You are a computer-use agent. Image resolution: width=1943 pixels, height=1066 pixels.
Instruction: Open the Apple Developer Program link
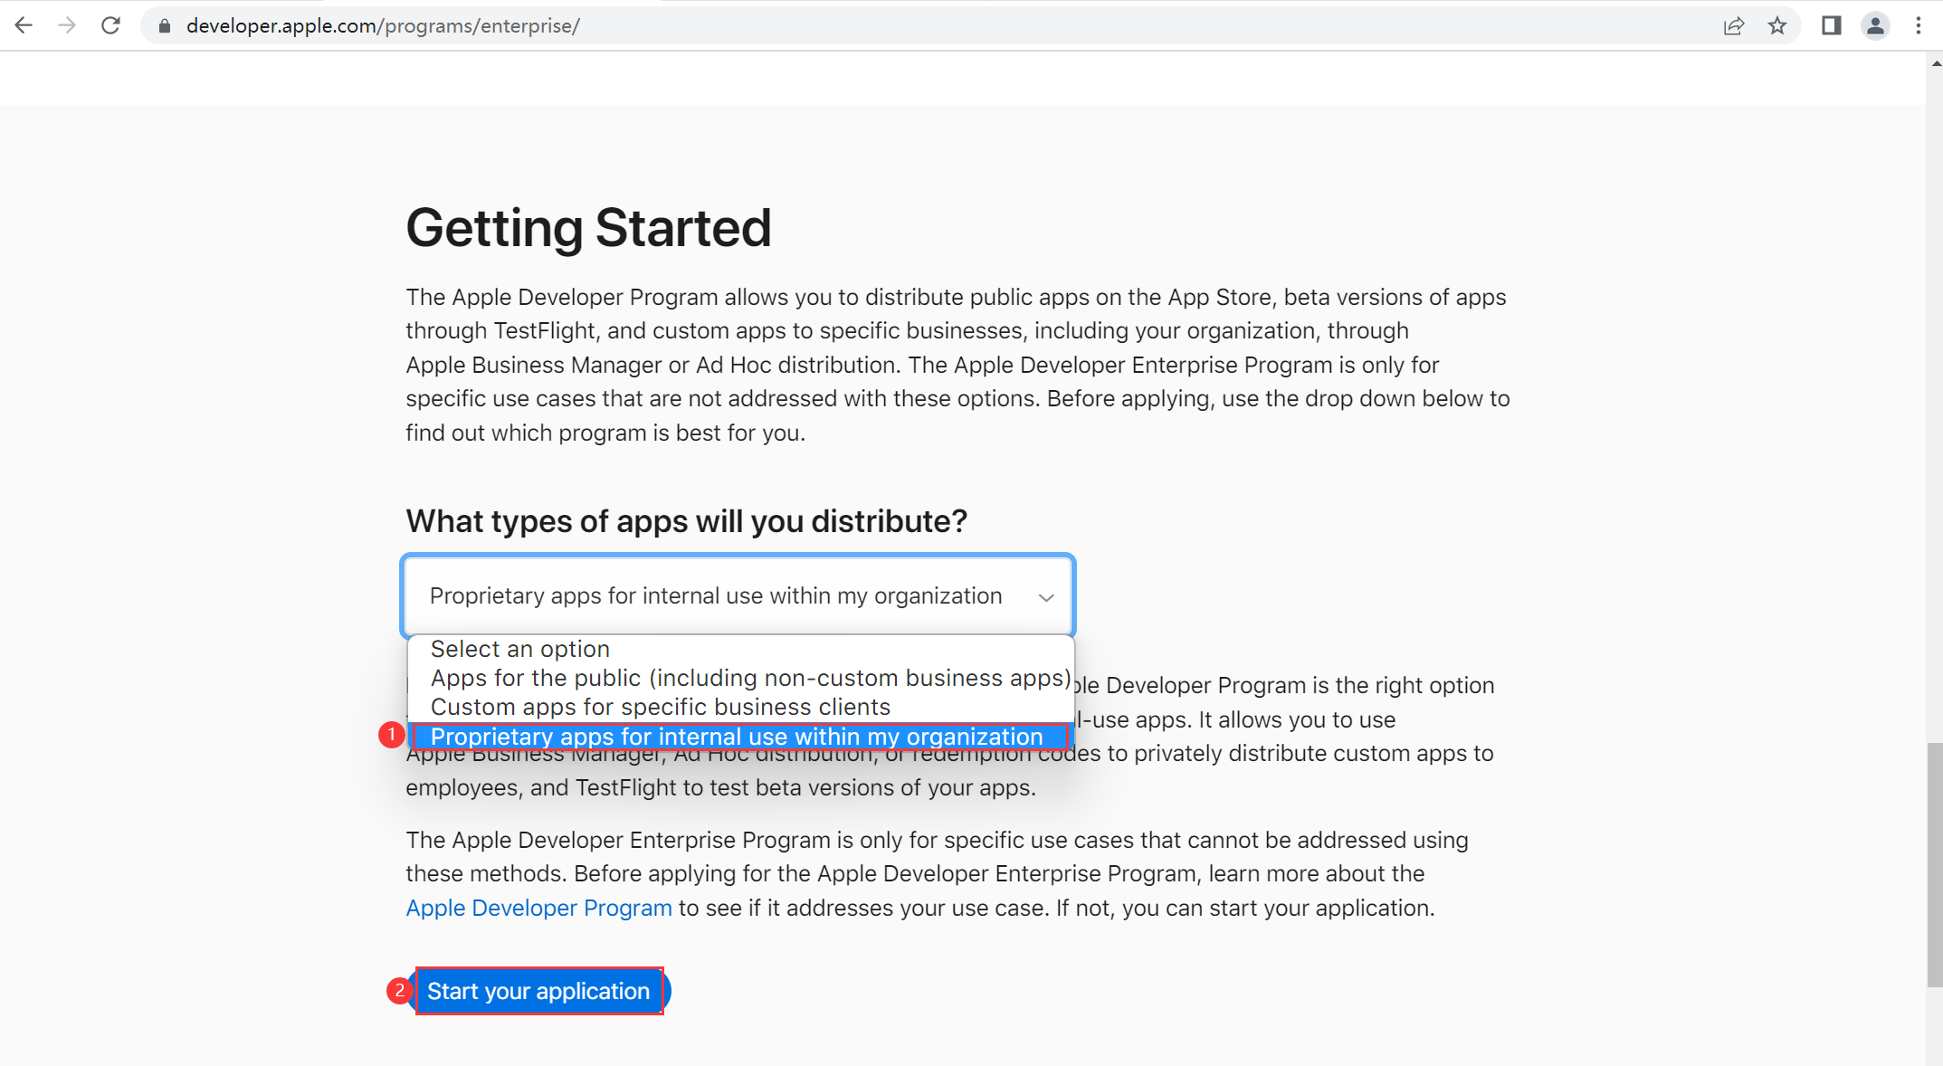pos(538,908)
